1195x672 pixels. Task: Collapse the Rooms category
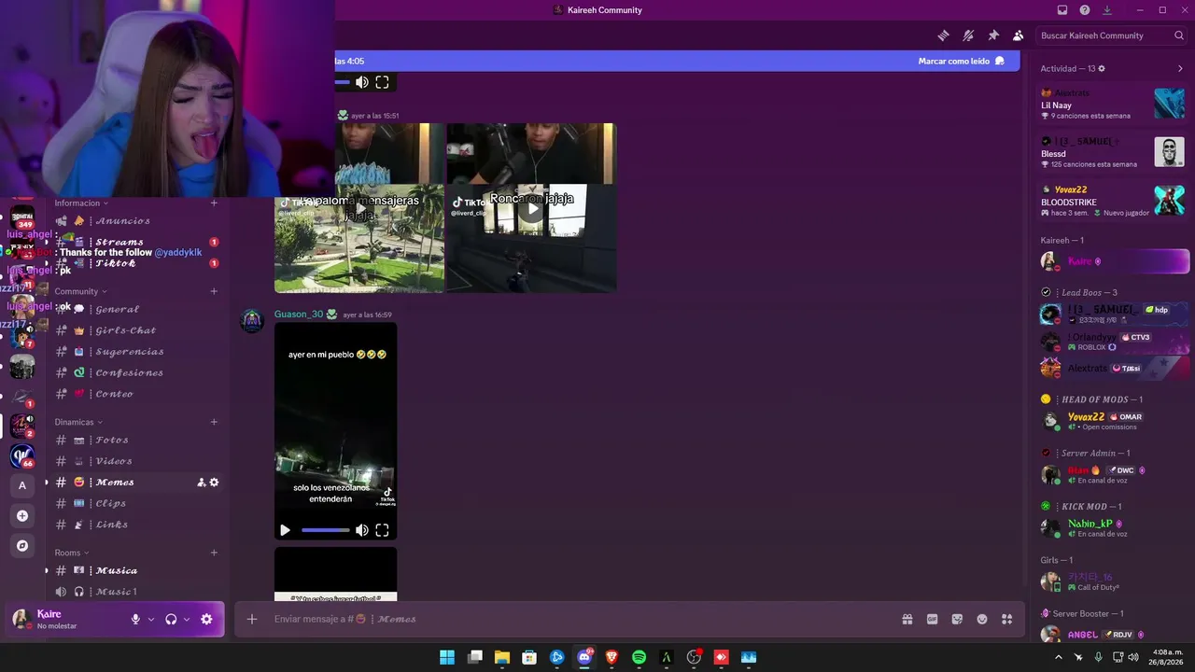point(72,553)
